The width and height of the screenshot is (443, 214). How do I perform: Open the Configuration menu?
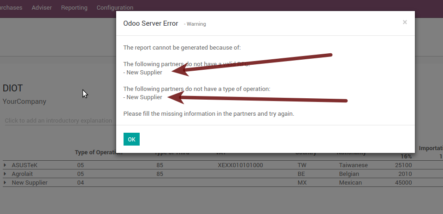pyautogui.click(x=115, y=8)
